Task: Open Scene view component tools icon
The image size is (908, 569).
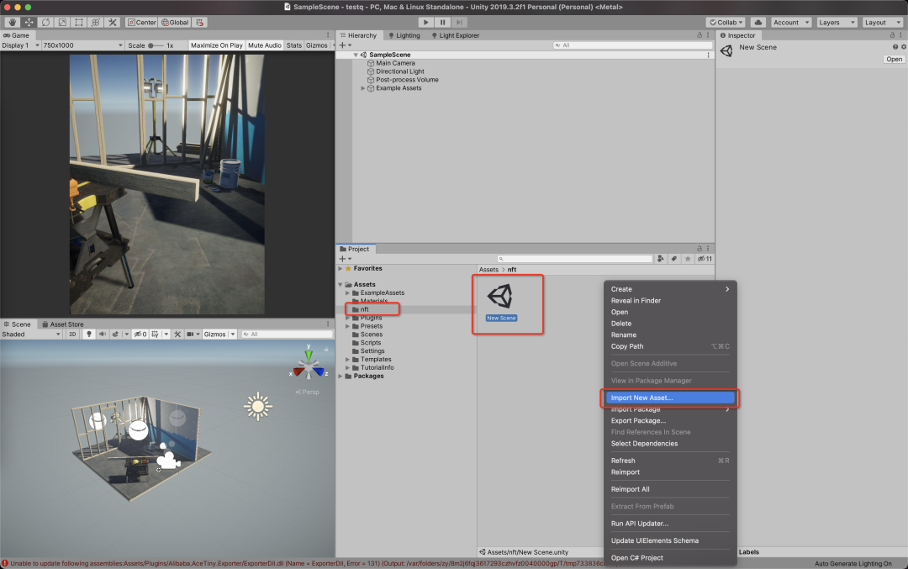Action: (177, 334)
